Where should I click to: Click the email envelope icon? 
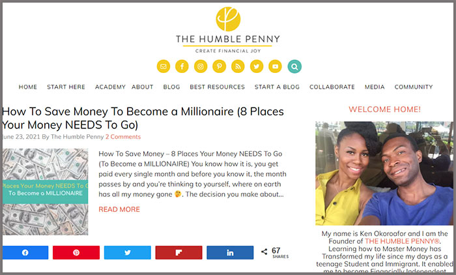[164, 66]
